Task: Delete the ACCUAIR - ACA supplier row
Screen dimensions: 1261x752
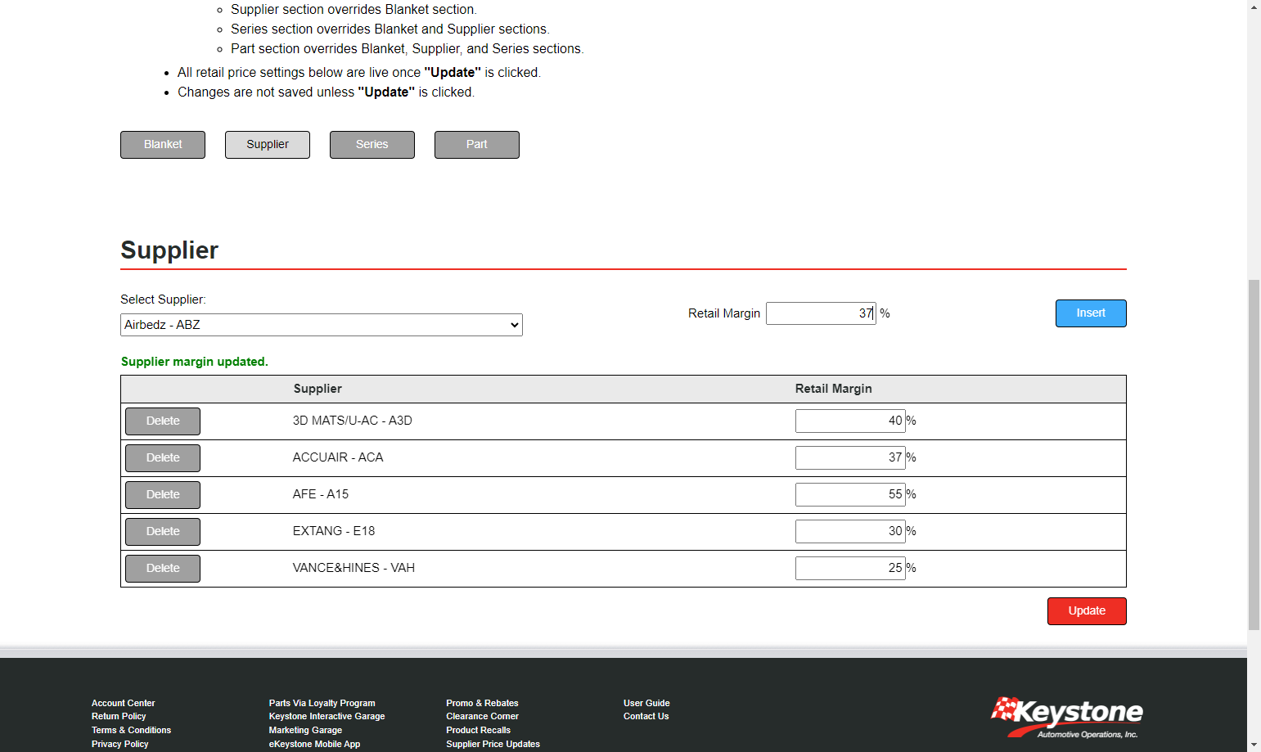Action: [163, 458]
